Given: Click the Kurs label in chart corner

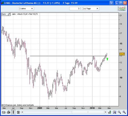Looking at the screenshot, I should (4, 14).
